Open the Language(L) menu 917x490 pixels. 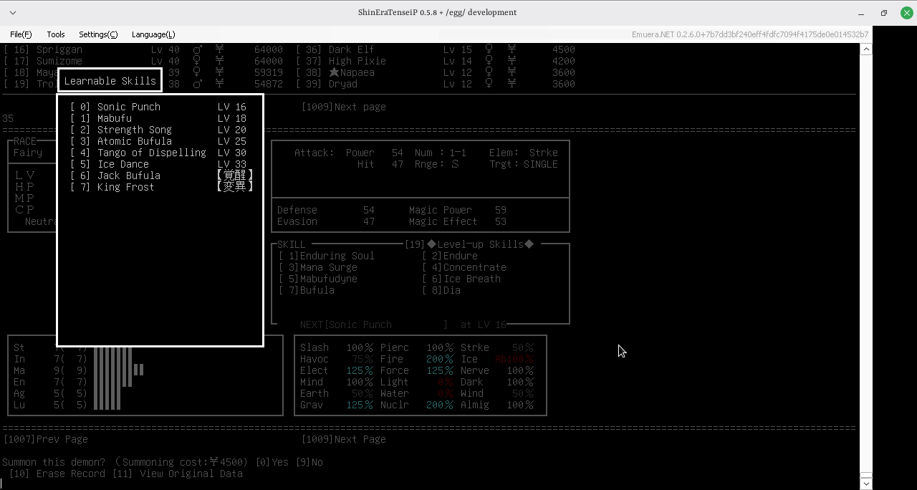(153, 34)
